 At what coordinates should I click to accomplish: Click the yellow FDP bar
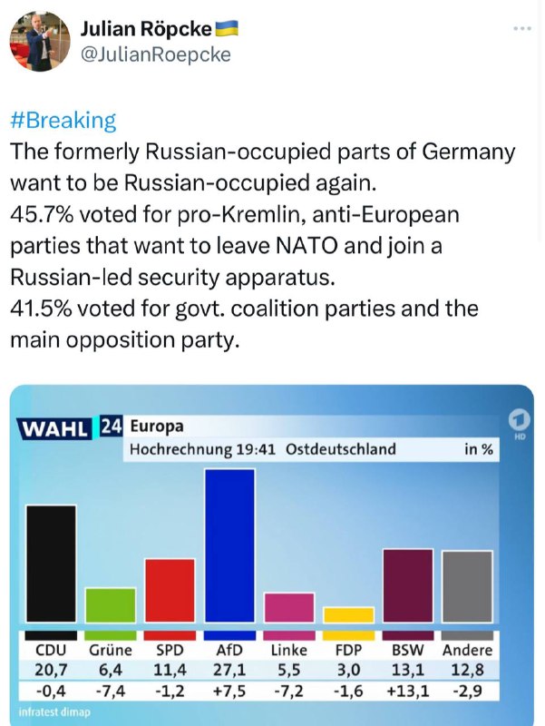click(348, 614)
